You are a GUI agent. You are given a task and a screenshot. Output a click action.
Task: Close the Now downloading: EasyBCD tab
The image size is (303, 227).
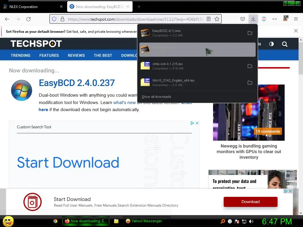click(128, 7)
